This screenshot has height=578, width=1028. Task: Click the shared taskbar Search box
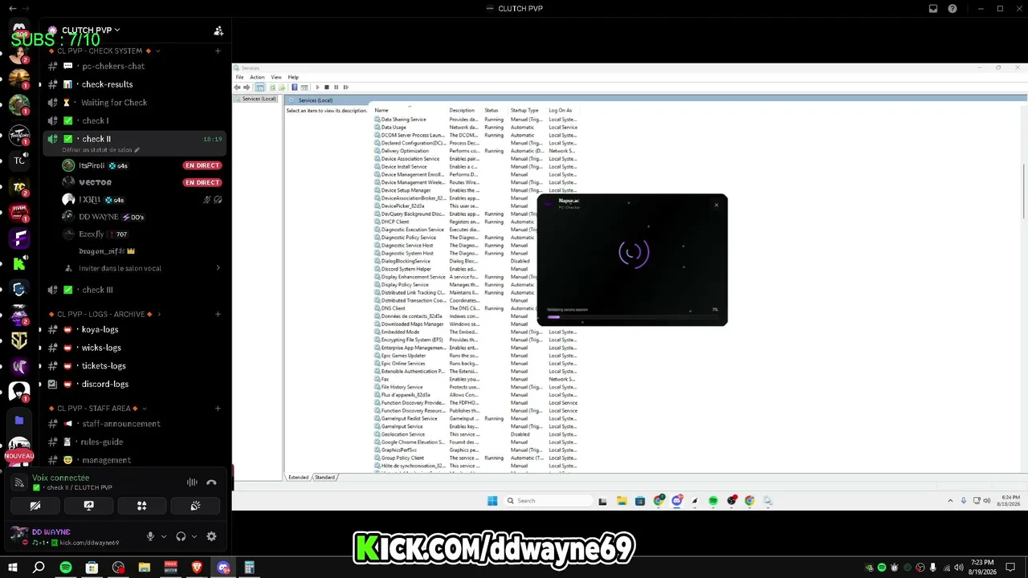546,500
